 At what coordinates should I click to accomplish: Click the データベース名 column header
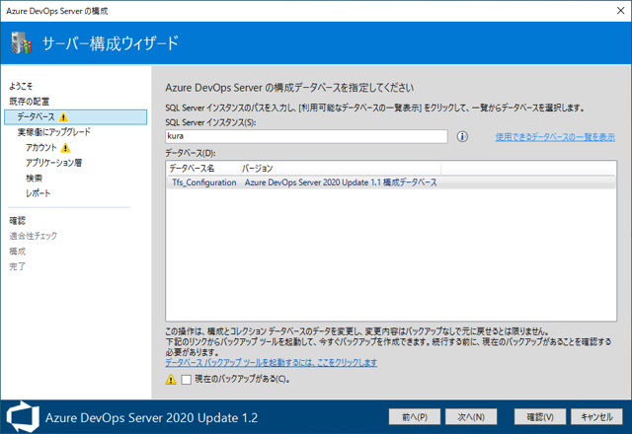coord(203,169)
